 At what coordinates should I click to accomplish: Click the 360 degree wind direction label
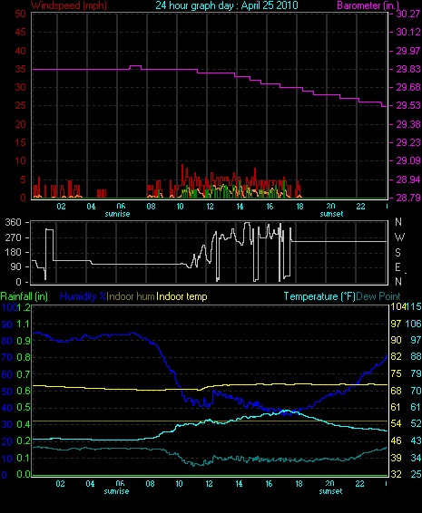tap(13, 222)
